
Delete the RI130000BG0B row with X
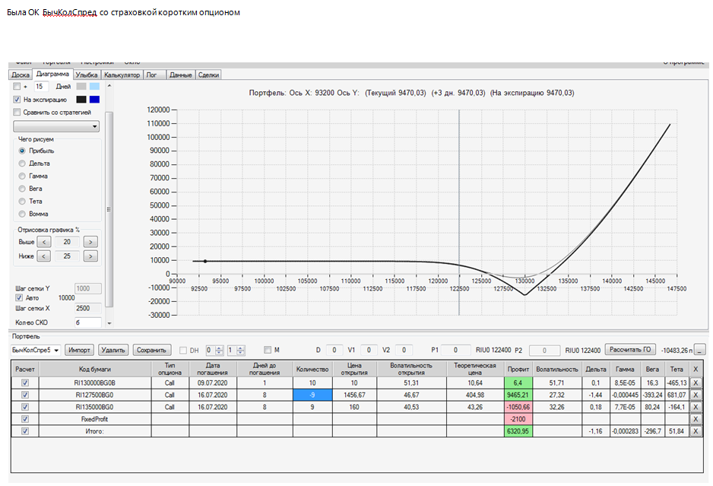[696, 383]
